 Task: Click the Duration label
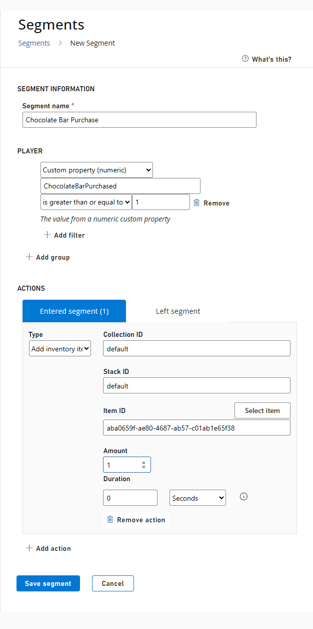(x=116, y=479)
